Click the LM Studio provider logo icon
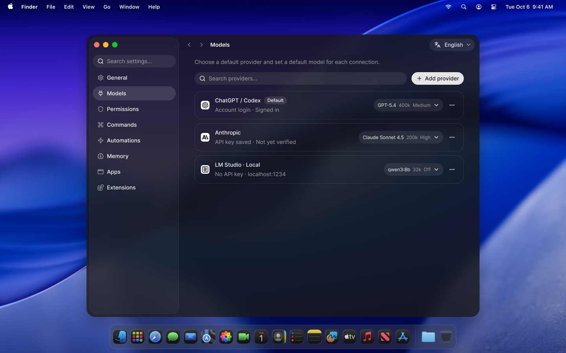This screenshot has height=353, width=566. (205, 169)
